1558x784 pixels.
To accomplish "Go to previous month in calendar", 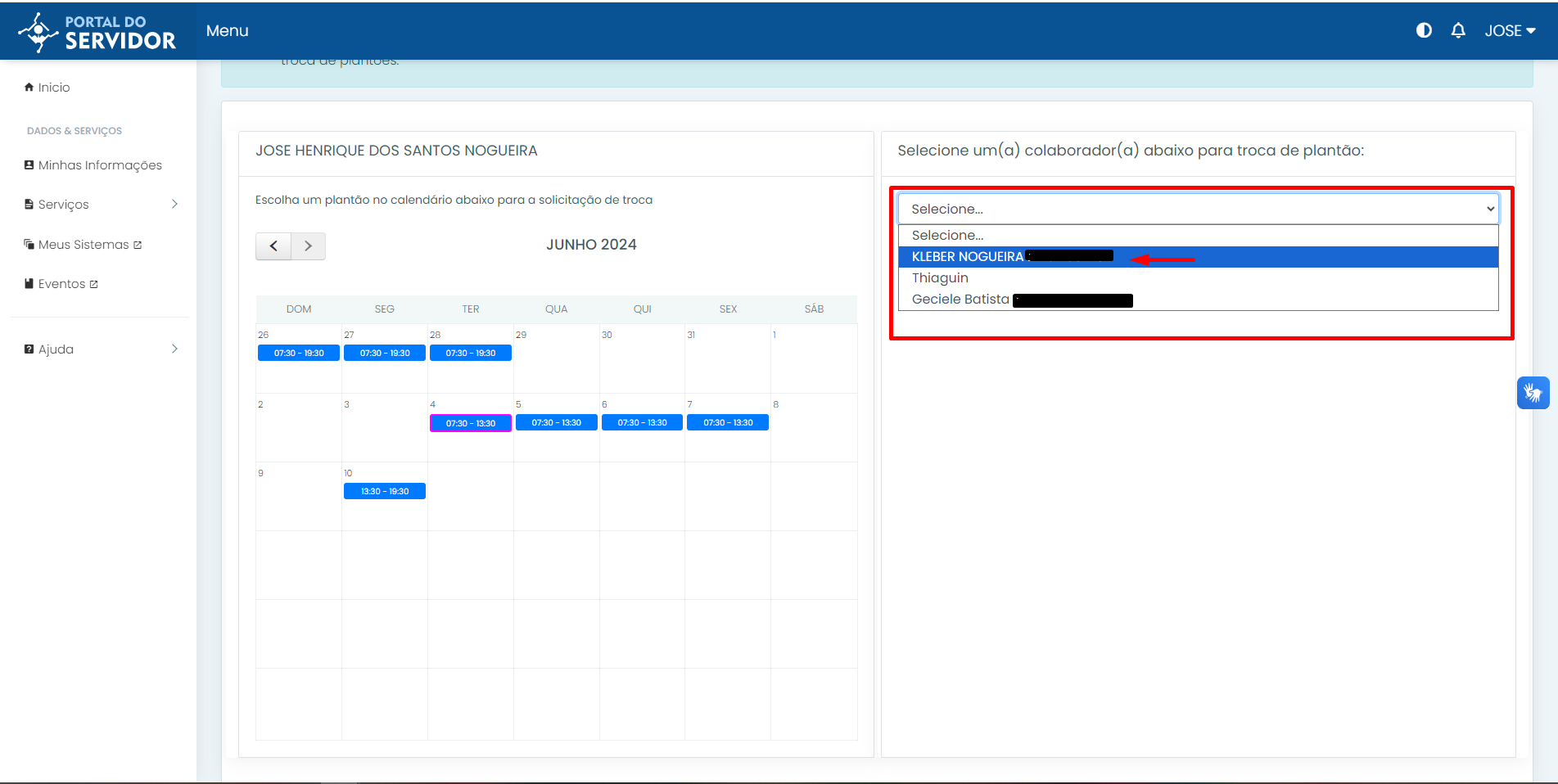I will [273, 246].
